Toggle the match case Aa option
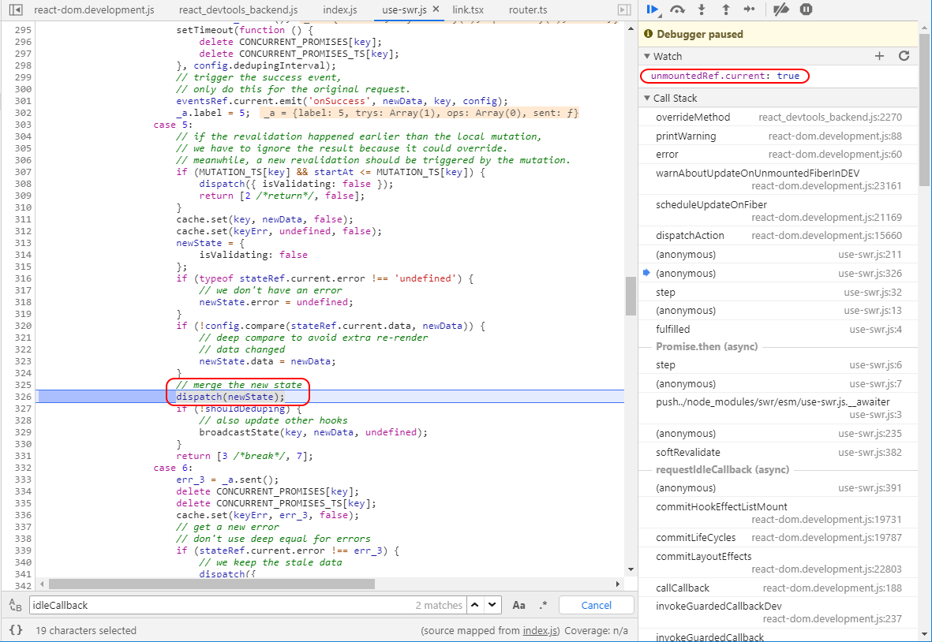Screen dimensions: 932x642 [x=519, y=605]
